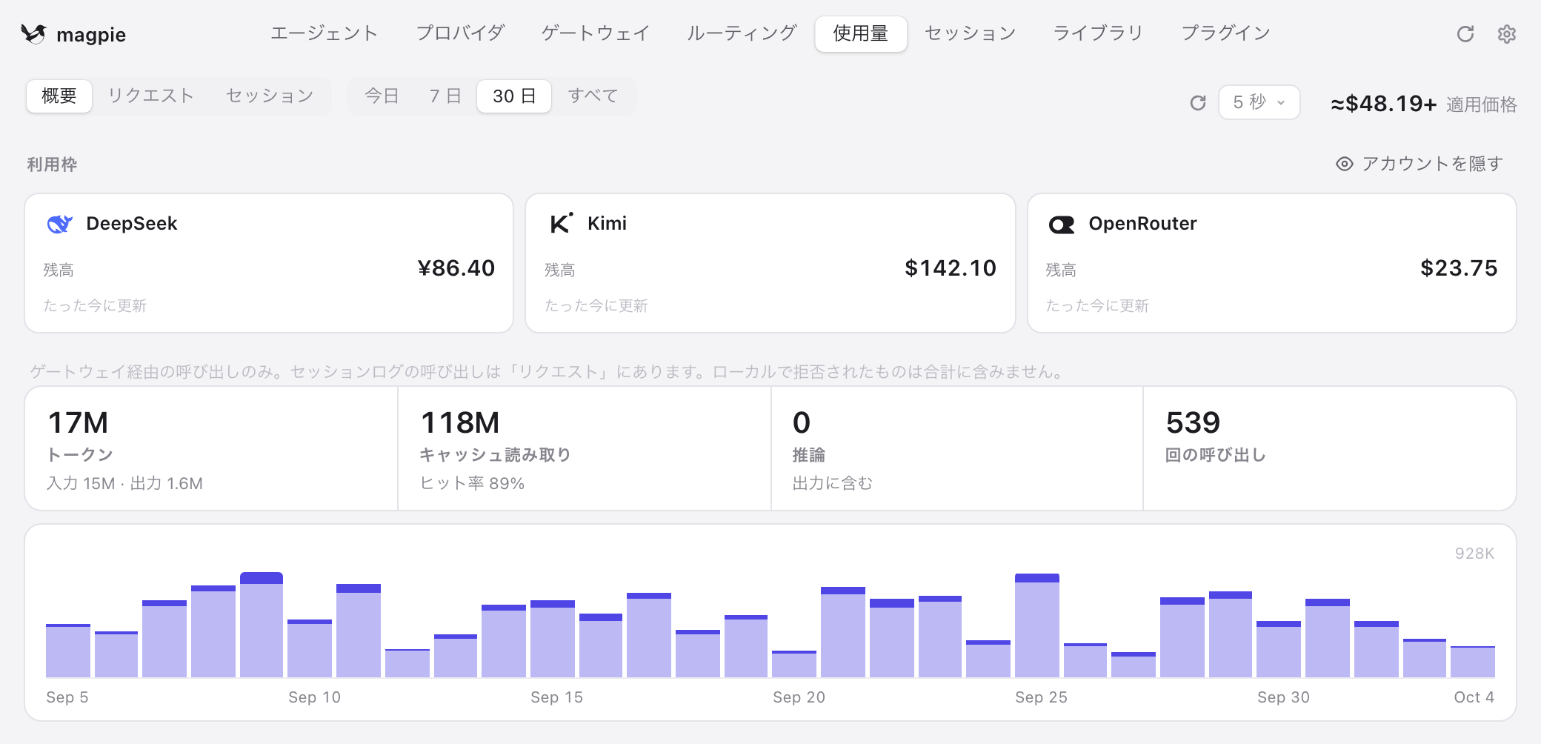The height and width of the screenshot is (744, 1541).
Task: Click ヒット率 89% text
Action: click(x=472, y=483)
